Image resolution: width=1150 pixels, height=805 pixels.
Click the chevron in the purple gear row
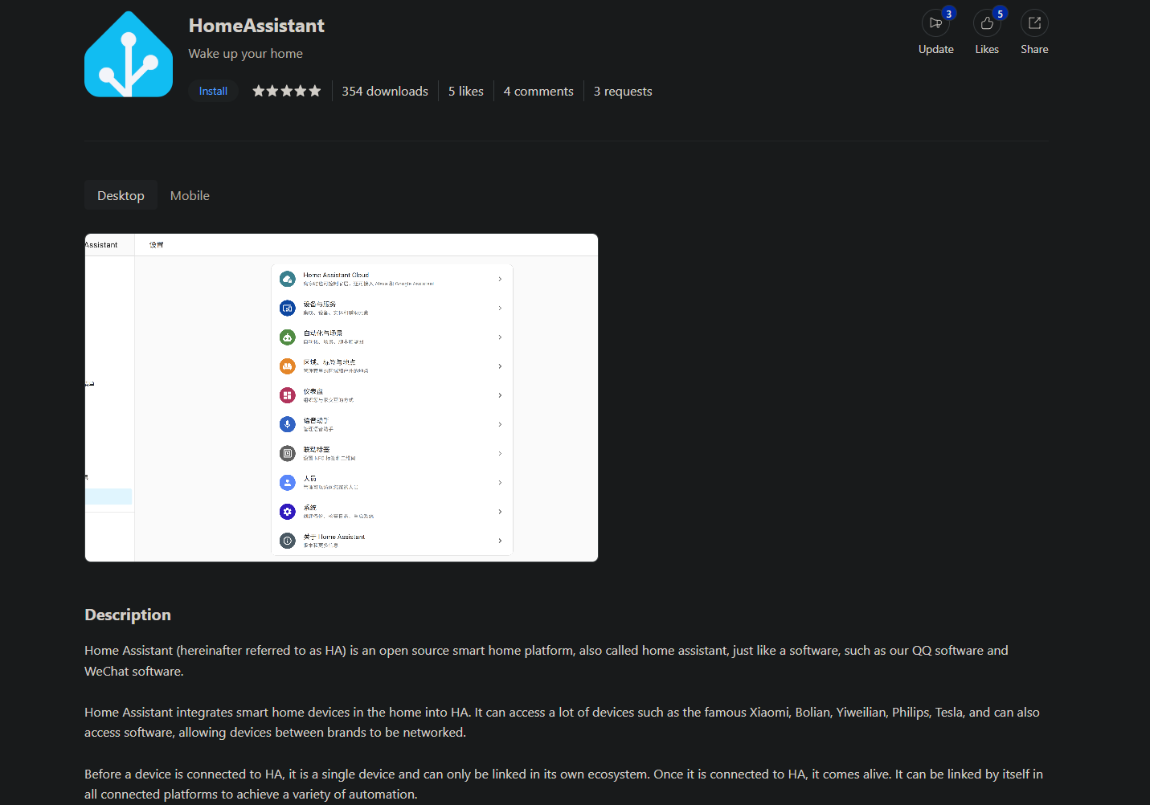[x=500, y=512]
